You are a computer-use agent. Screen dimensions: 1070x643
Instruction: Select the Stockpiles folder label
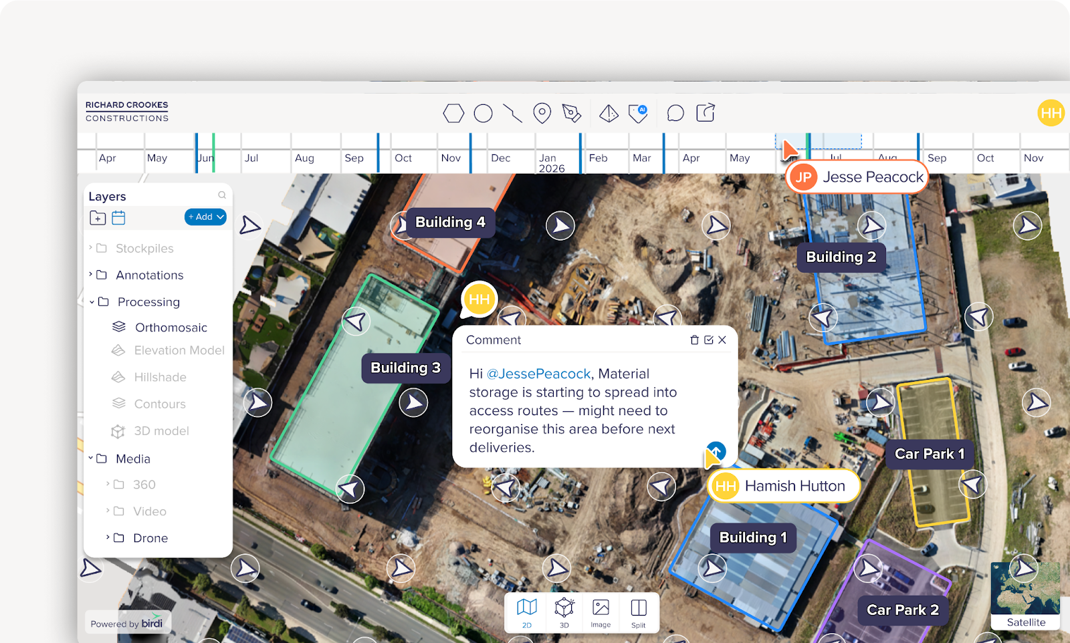(x=144, y=249)
